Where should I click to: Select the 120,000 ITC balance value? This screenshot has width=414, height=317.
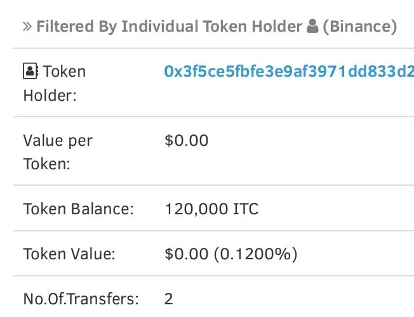211,209
